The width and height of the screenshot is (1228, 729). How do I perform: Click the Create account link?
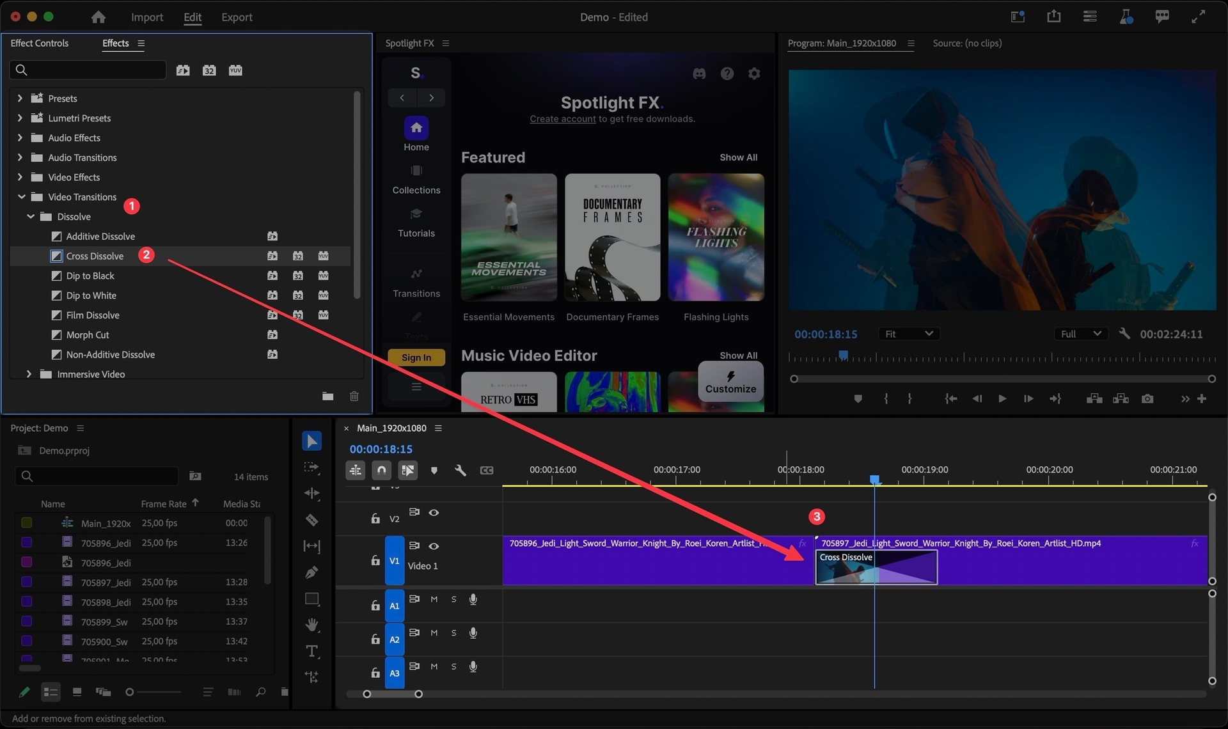coord(562,119)
